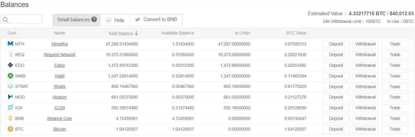Image resolution: width=415 pixels, height=137 pixels.
Task: Open the Monetha name link
Action: click(x=60, y=44)
